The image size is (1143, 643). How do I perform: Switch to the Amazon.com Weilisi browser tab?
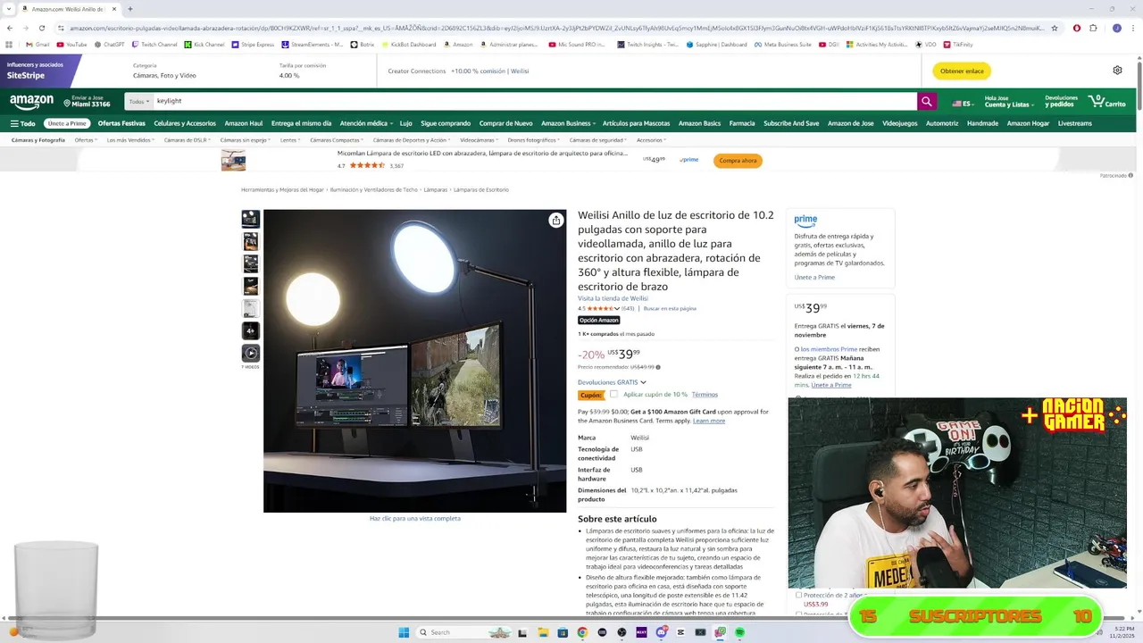(x=68, y=9)
